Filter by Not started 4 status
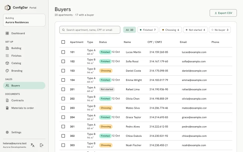This screenshot has width=243, height=152. point(195,30)
